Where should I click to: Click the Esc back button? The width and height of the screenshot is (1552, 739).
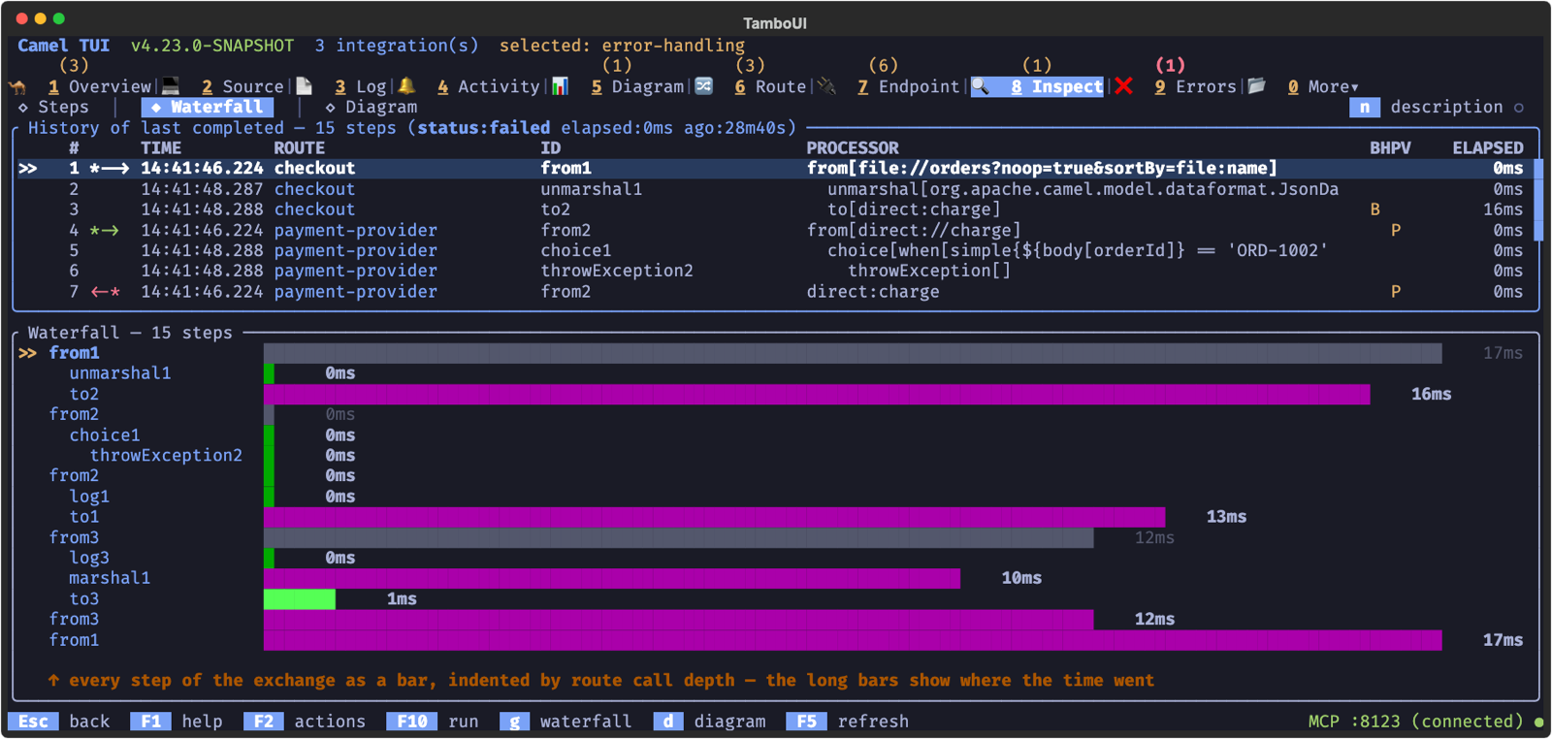pos(59,722)
